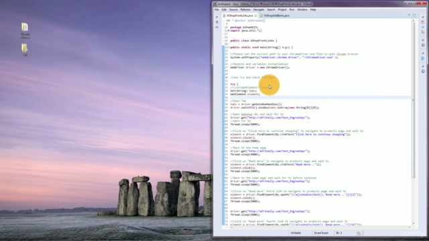
Task: Open the Edit menu
Action: point(224,9)
